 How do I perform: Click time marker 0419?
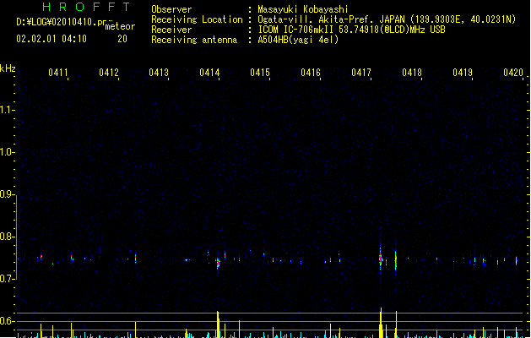[463, 73]
